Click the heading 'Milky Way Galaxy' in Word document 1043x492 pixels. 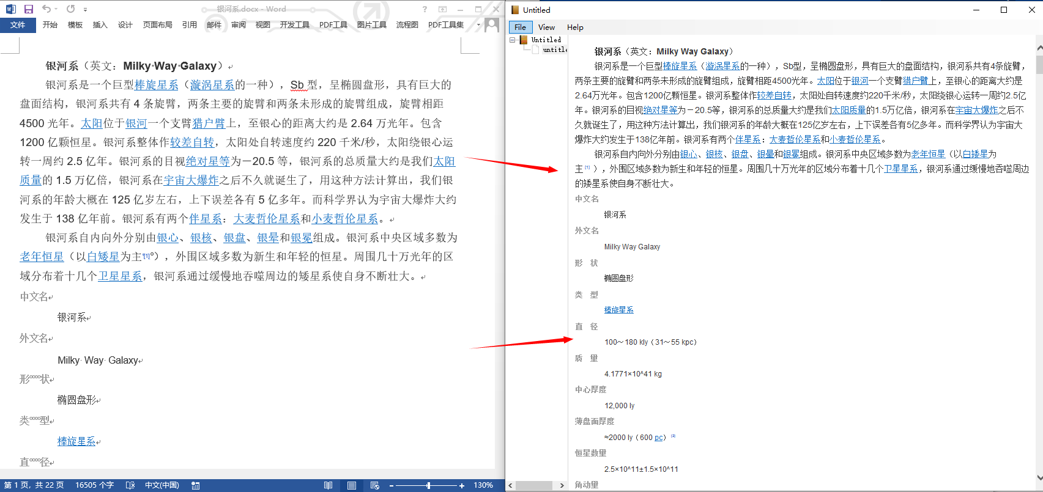(170, 66)
